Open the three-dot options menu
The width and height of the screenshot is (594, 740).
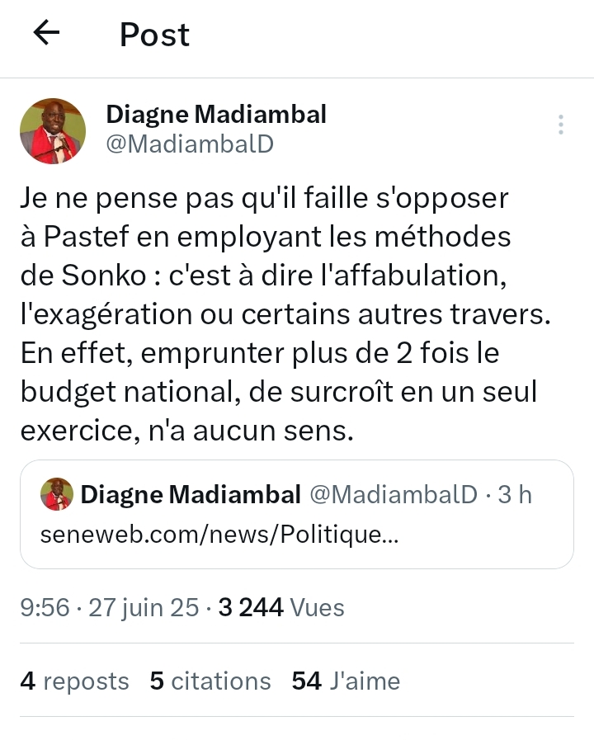560,125
